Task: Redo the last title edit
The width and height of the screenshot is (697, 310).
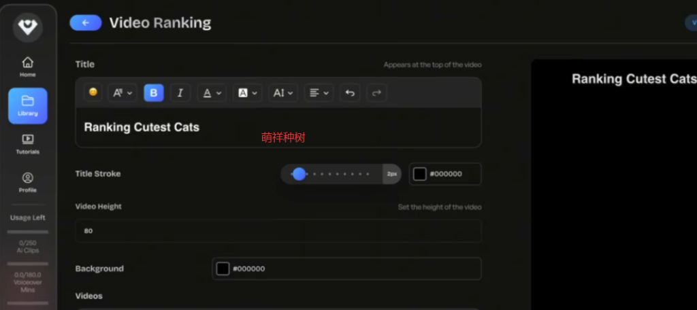Action: click(376, 92)
